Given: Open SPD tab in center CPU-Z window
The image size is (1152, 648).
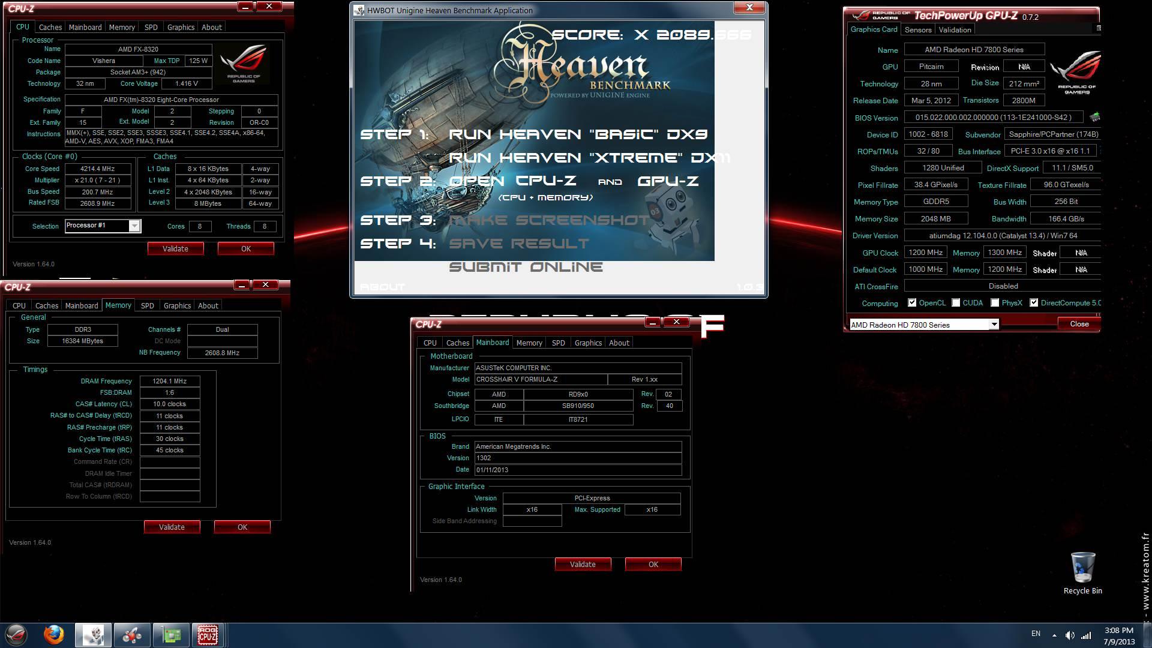Looking at the screenshot, I should point(559,343).
